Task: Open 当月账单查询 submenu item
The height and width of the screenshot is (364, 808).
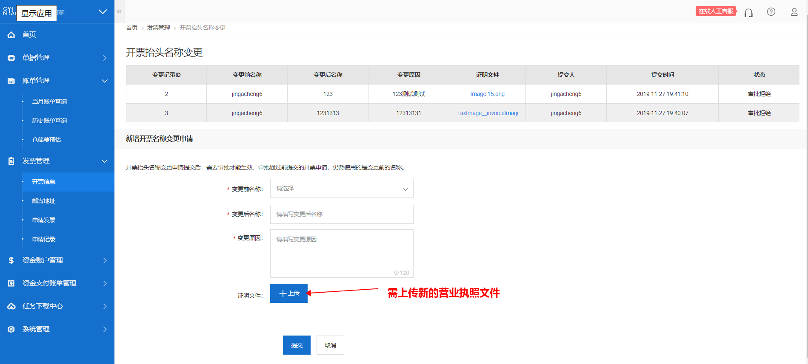Action: [x=49, y=102]
